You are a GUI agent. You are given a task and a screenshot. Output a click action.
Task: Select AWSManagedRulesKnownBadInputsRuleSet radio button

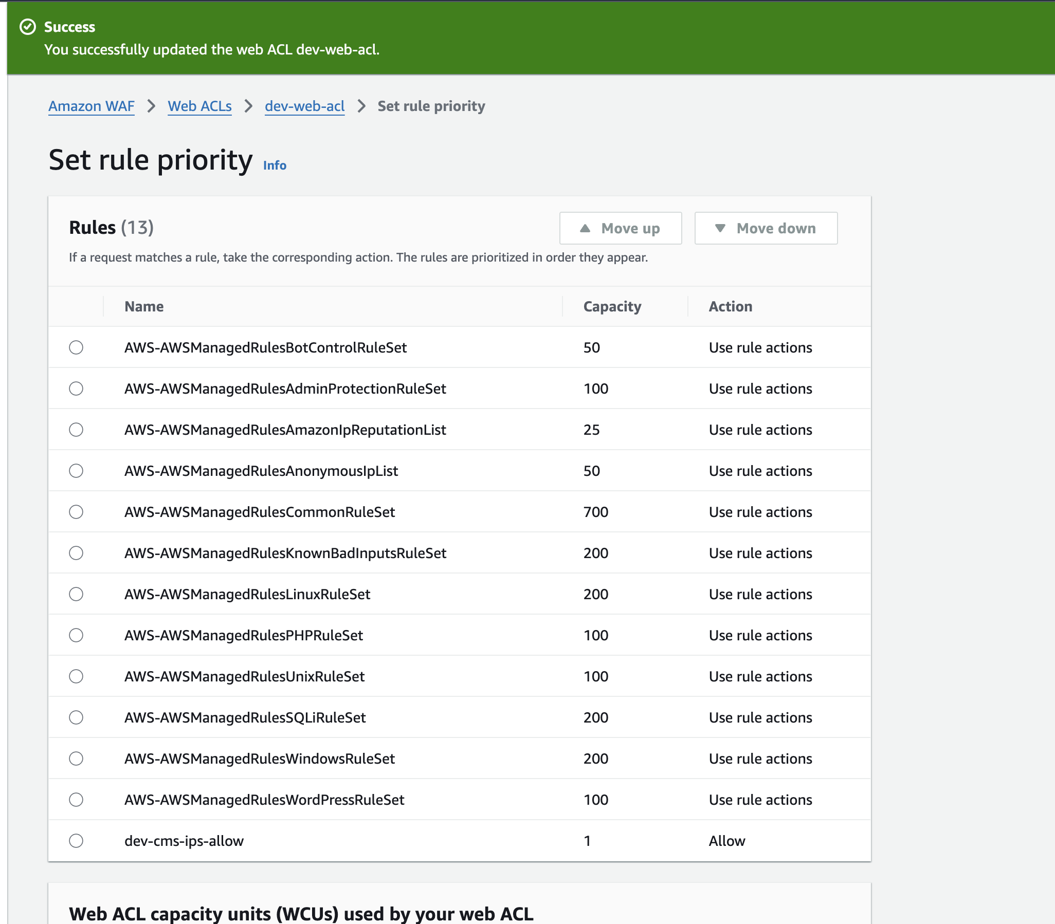pos(77,553)
